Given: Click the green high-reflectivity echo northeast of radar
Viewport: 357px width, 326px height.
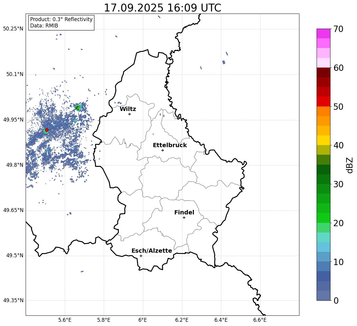Looking at the screenshot, I should tap(78, 107).
